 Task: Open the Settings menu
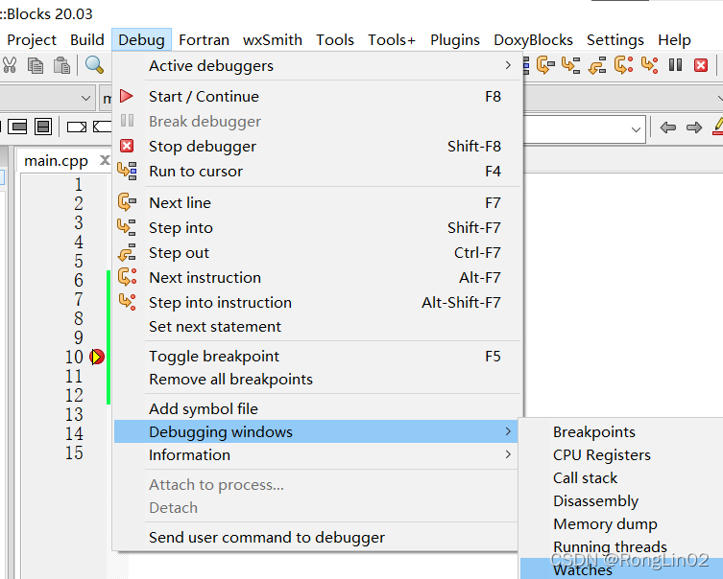point(615,40)
